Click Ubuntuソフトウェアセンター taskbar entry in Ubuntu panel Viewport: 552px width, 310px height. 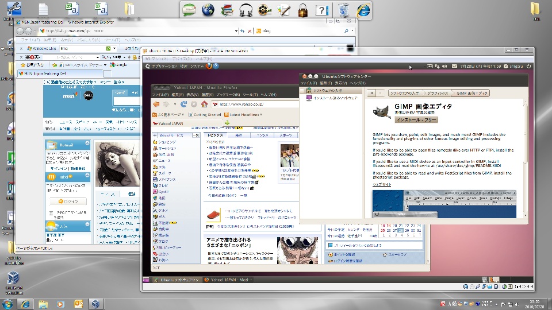[177, 280]
